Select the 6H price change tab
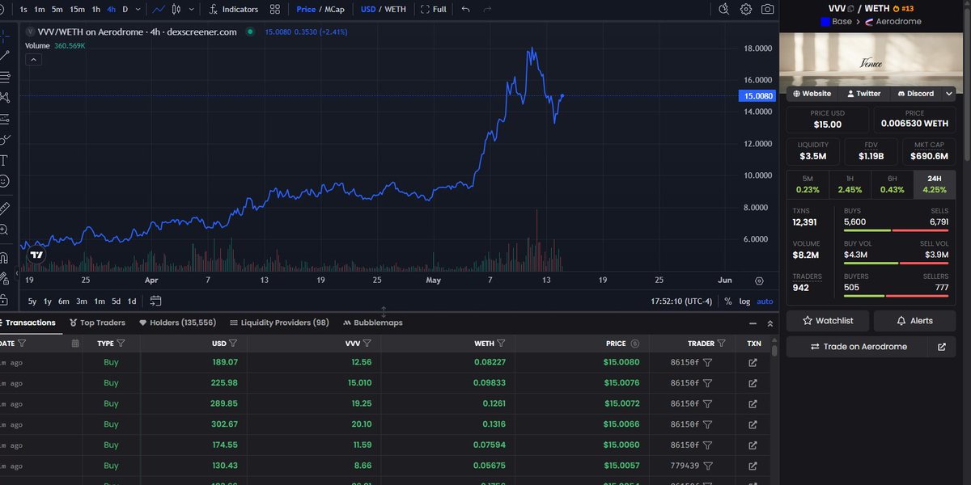Screen dimensions: 971x485 891,184
